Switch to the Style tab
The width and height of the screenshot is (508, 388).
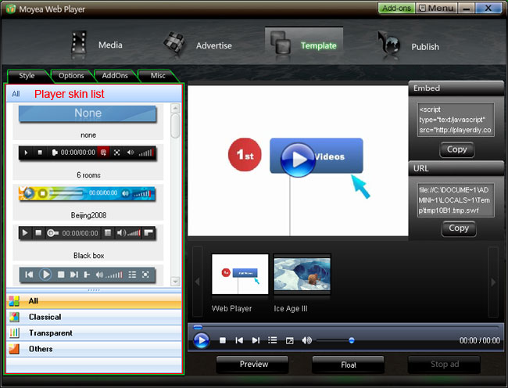(27, 76)
